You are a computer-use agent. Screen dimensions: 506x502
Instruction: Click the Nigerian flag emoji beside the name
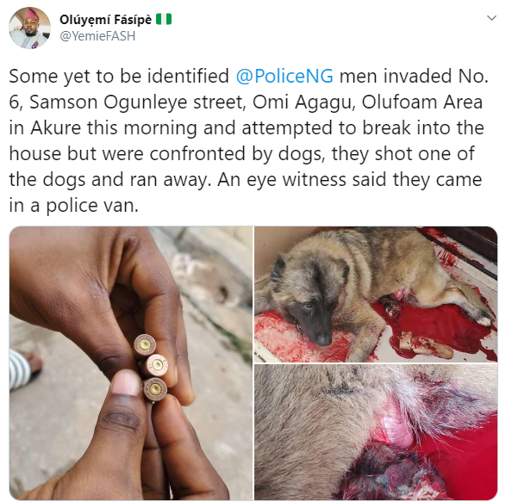pos(164,19)
